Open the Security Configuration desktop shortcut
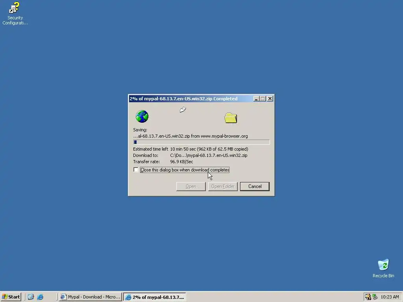This screenshot has height=302, width=403. (x=15, y=13)
